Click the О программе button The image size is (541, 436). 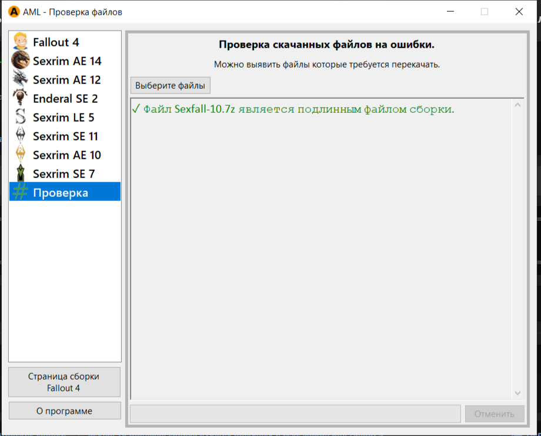click(x=65, y=411)
